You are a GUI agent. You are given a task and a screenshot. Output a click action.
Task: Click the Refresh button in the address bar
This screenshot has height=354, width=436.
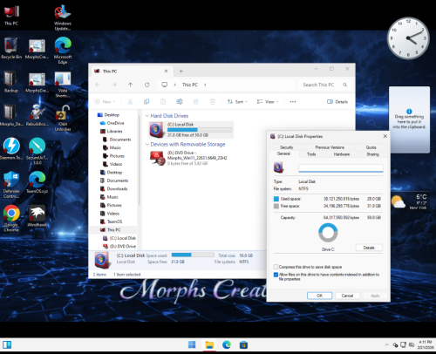[x=147, y=85]
